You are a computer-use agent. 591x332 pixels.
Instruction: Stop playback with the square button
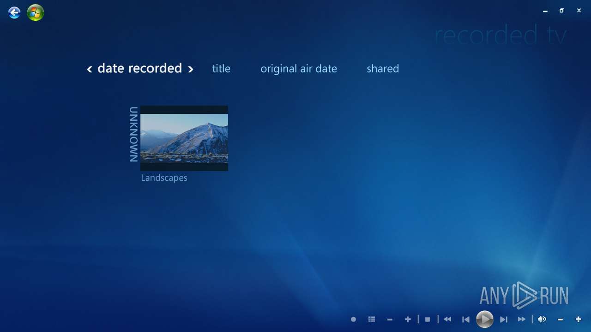[x=428, y=319]
